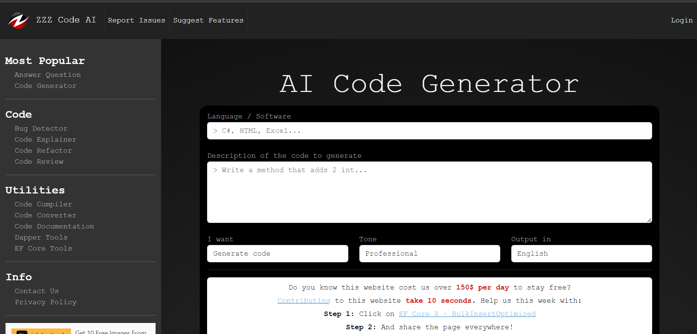Screen dimensions: 697x334
Task: Open the Bug Detector tool
Action: coord(41,128)
